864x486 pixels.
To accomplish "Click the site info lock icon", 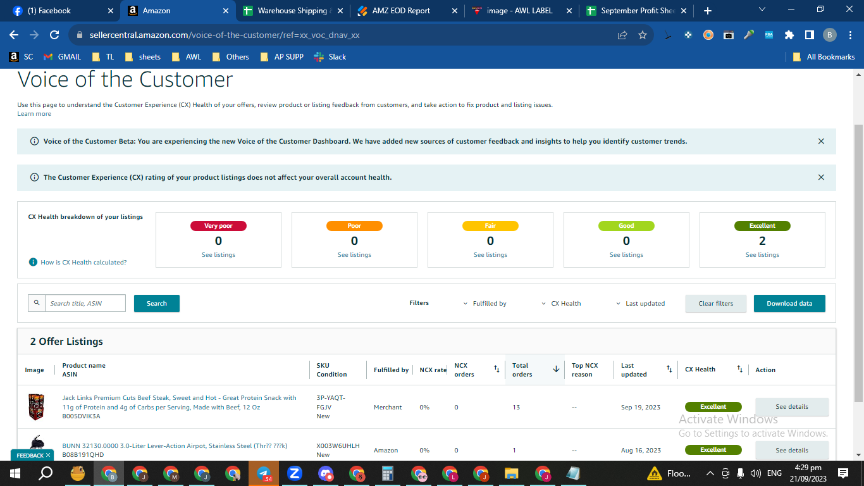I will pyautogui.click(x=79, y=35).
